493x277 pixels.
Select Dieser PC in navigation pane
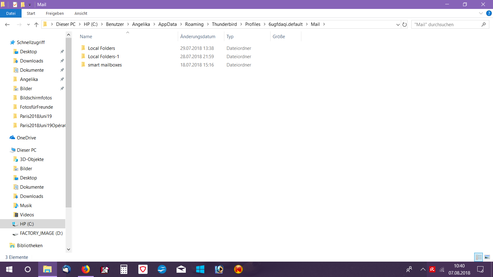click(x=26, y=150)
